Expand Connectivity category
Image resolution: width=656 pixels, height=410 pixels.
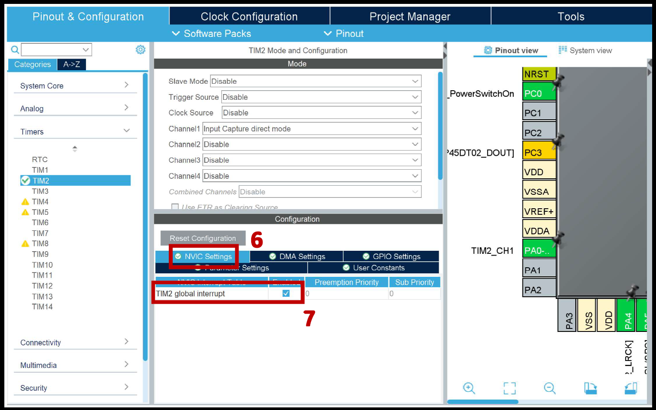coord(75,342)
